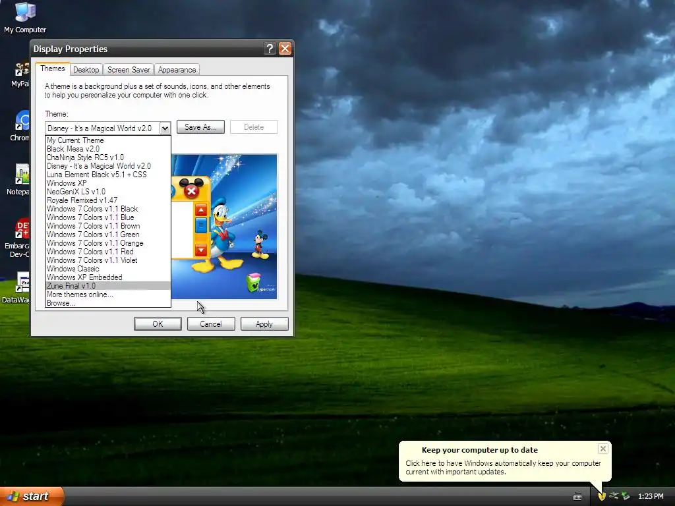Switch to the Themes tab
The image size is (675, 506).
(53, 69)
